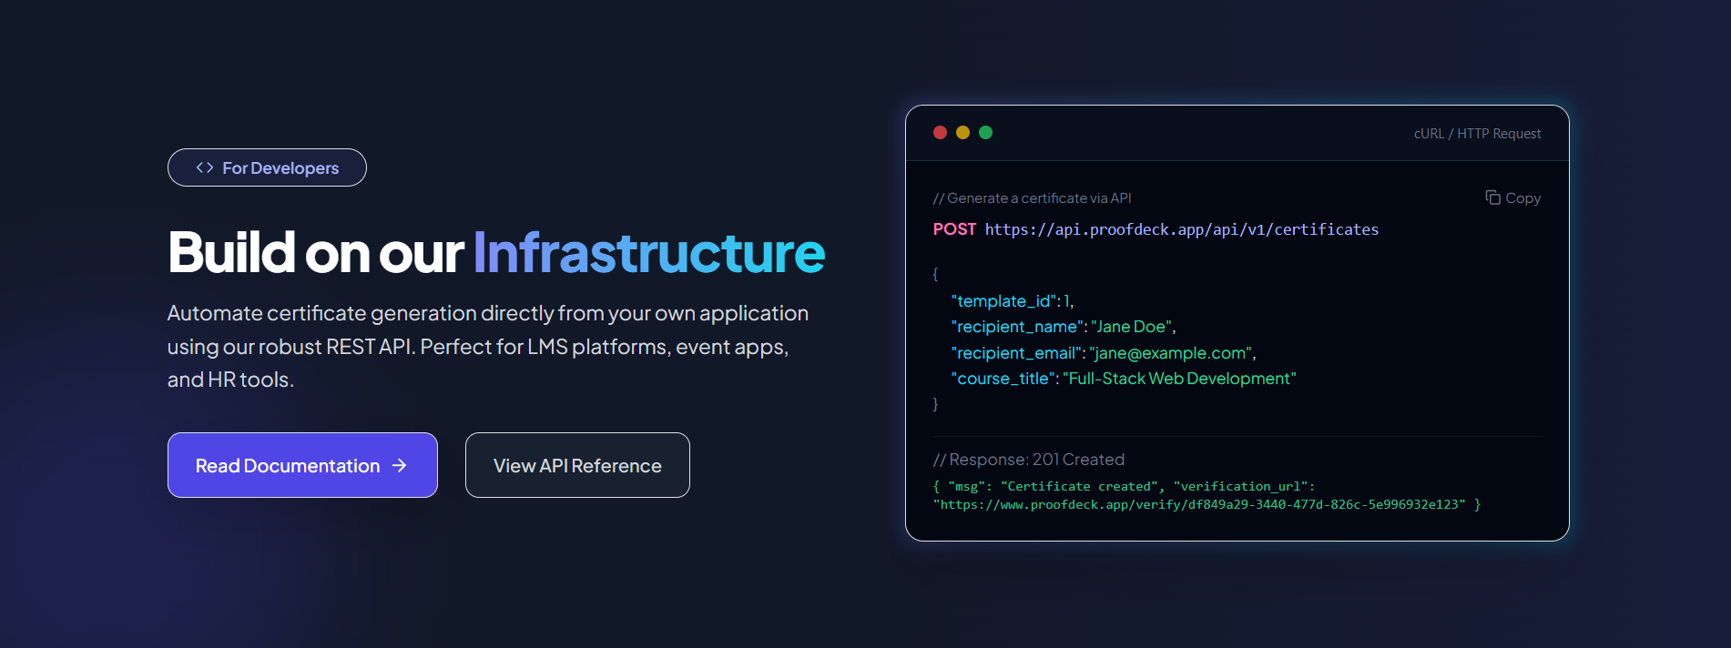Viewport: 1731px width, 648px height.
Task: Click the api.proofdeck.app certificates endpoint URL
Action: (x=1182, y=229)
